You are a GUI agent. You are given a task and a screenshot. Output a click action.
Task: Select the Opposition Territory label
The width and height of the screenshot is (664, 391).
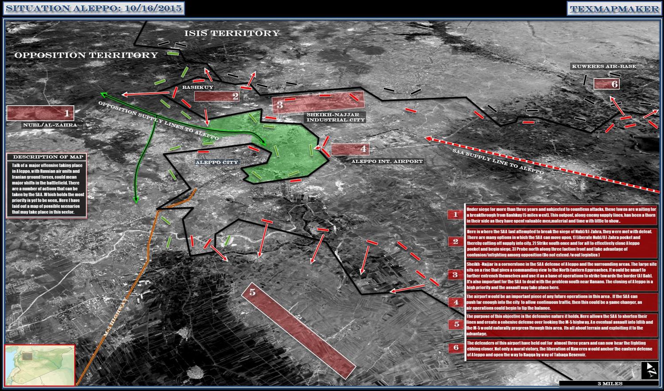[x=86, y=55]
